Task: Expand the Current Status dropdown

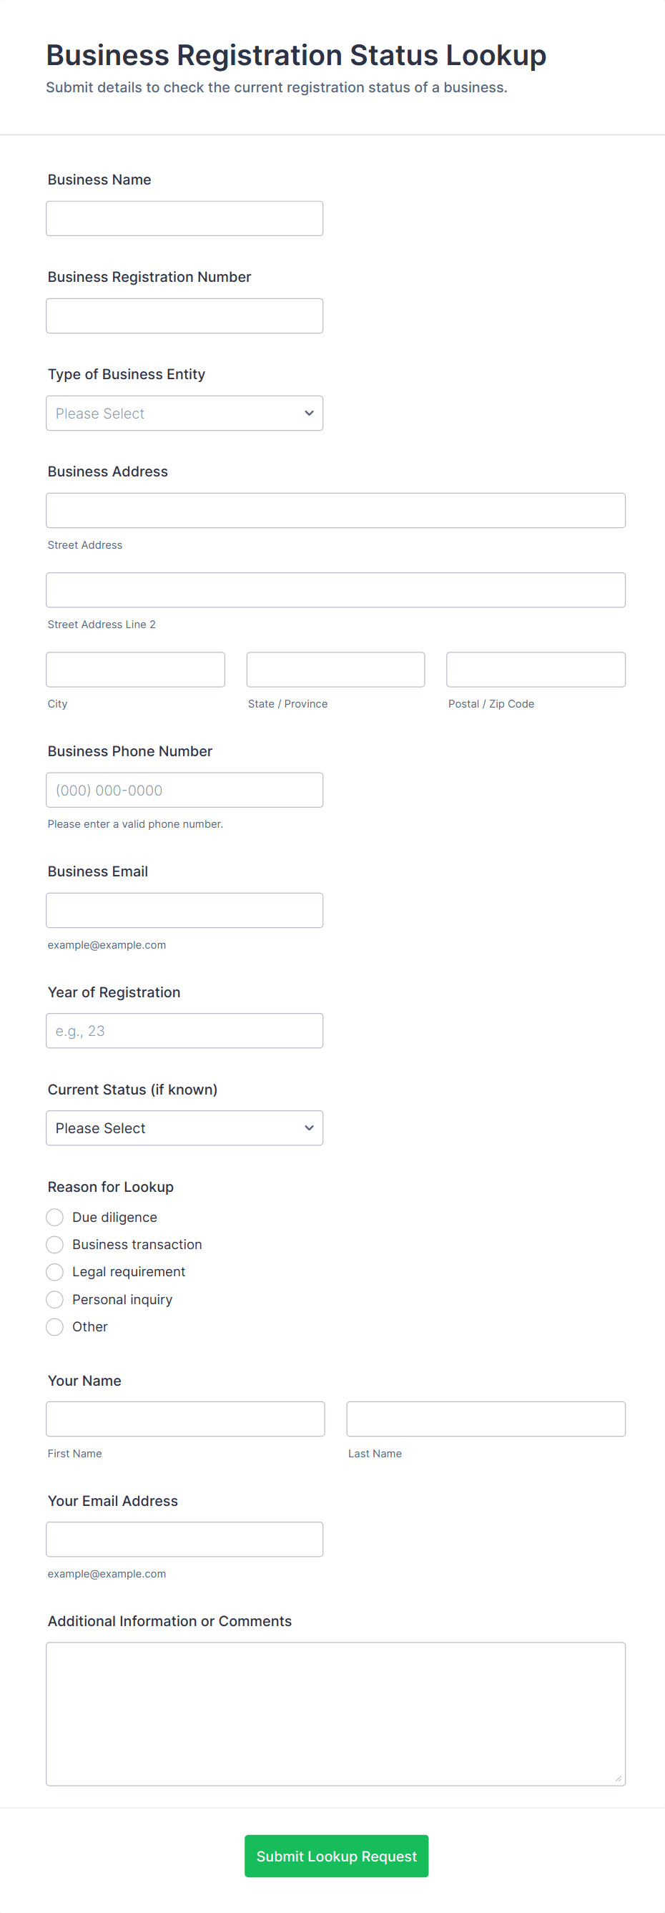Action: click(x=184, y=1127)
